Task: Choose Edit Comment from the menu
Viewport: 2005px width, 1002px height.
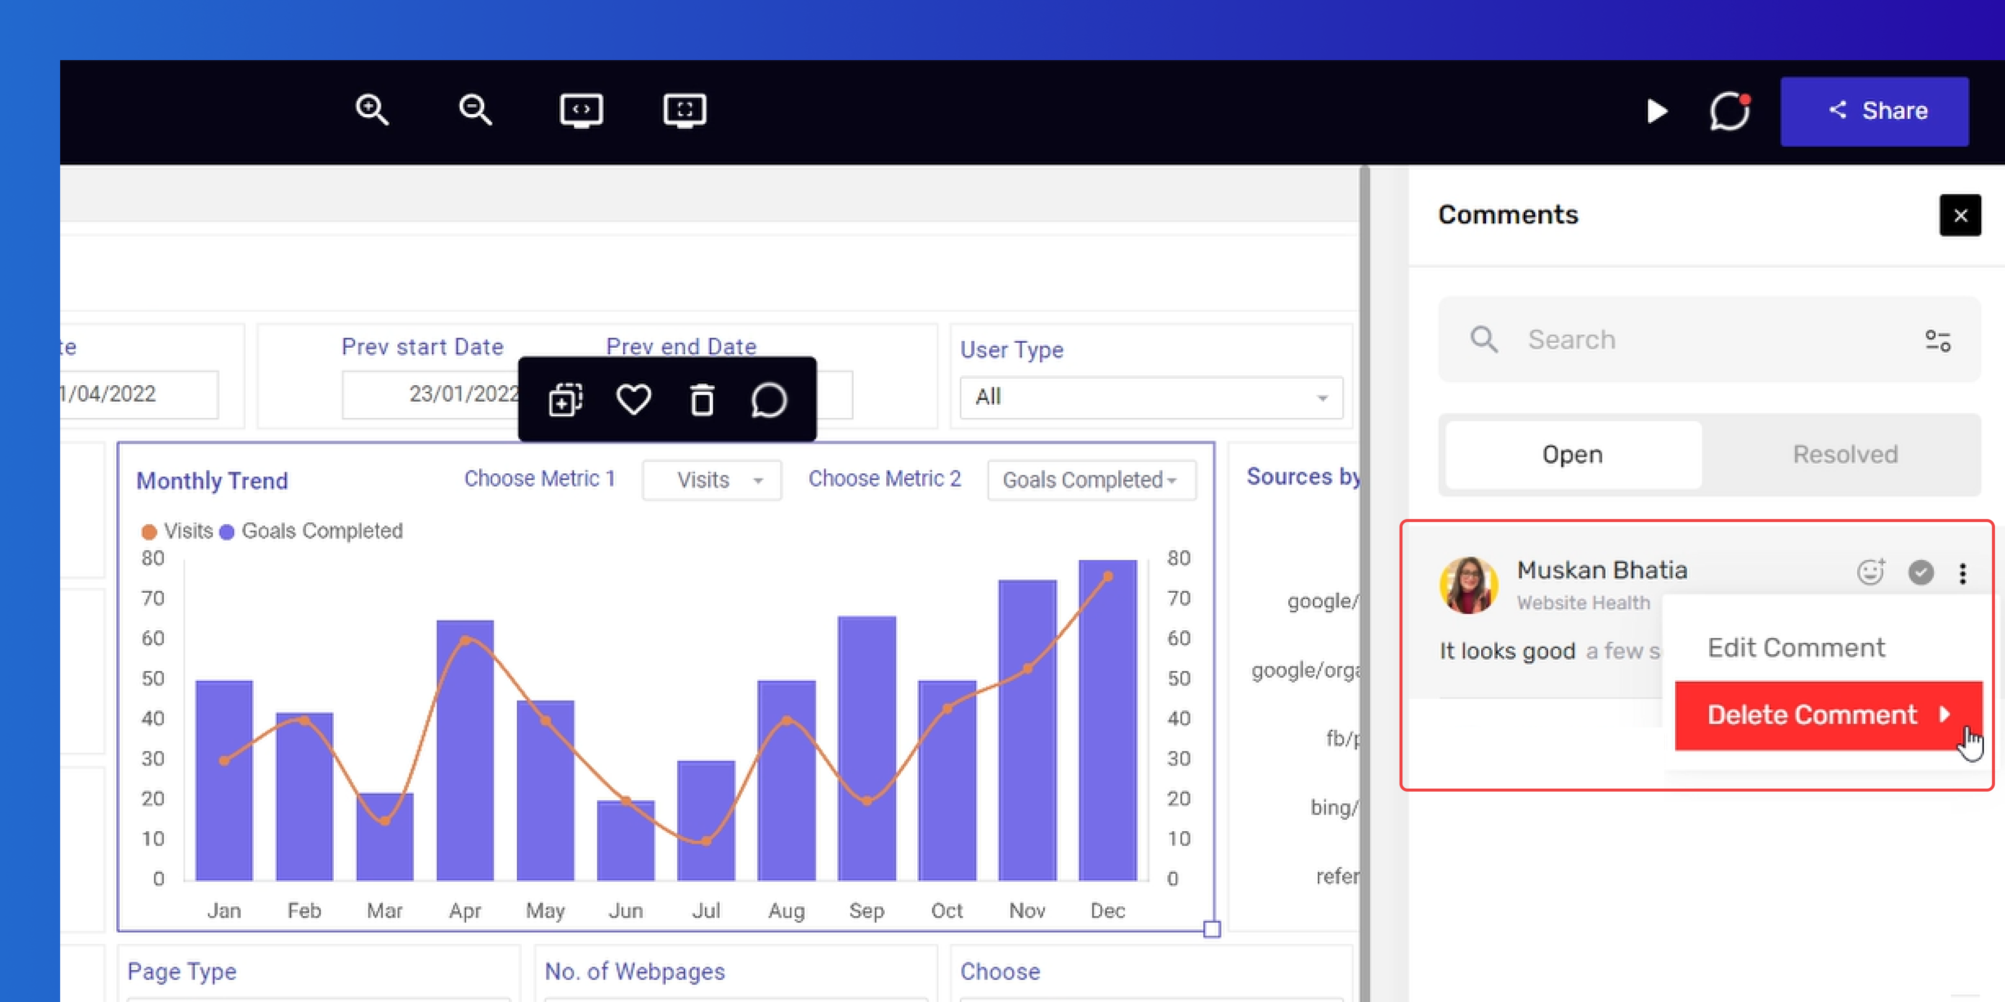Action: tap(1796, 647)
